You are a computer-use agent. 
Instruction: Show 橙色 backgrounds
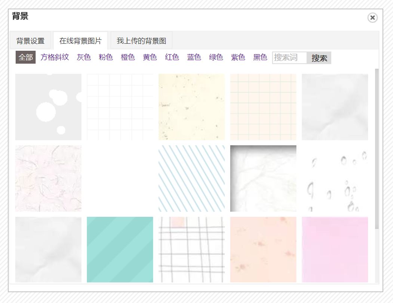click(128, 57)
